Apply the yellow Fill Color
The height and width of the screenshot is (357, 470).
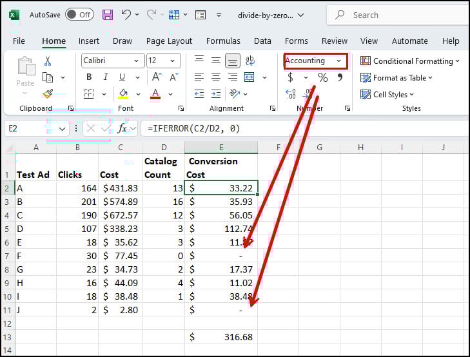coord(123,94)
